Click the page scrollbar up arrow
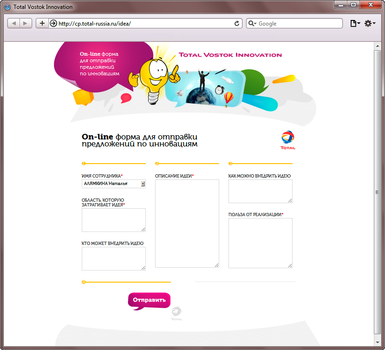Screen dimensions: 385x350 click(378, 46)
